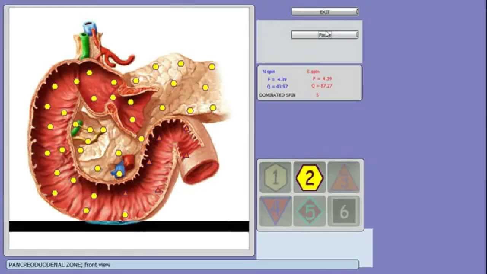Viewport: 487px width, 274px height.
Task: Select the bottommost yellow marker on the duodenum
Action: 125,215
